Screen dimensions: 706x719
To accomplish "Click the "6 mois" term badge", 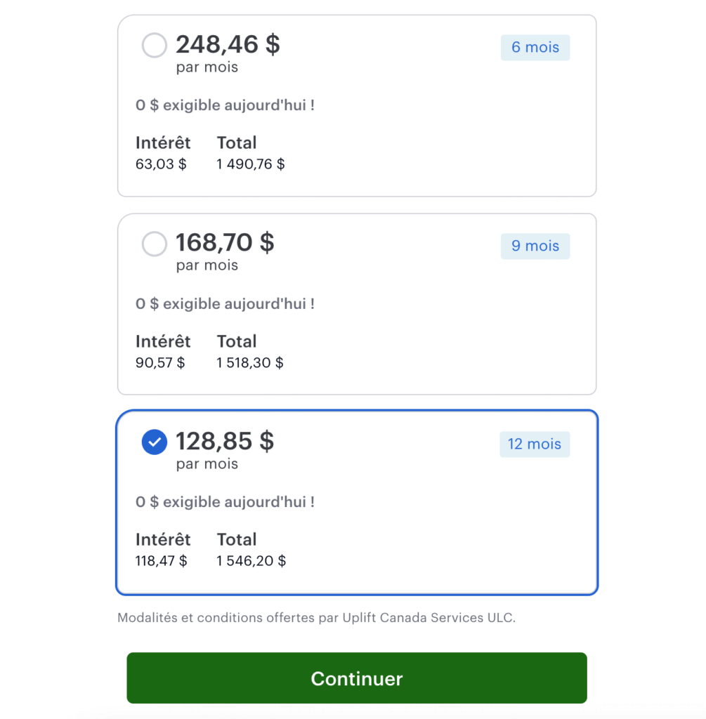I will [x=535, y=48].
